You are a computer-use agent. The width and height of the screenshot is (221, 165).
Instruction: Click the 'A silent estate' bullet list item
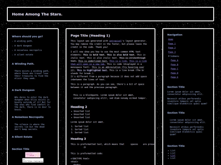point(24,55)
